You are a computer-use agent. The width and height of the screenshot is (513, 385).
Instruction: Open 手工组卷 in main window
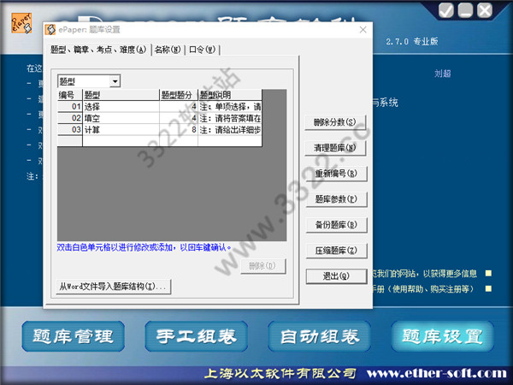[x=196, y=336]
